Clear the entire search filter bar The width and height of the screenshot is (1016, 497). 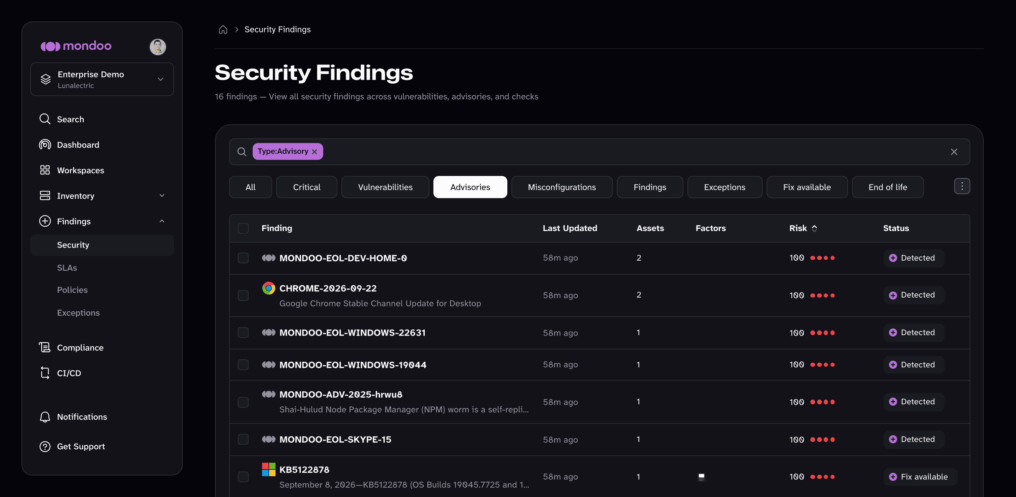tap(954, 152)
